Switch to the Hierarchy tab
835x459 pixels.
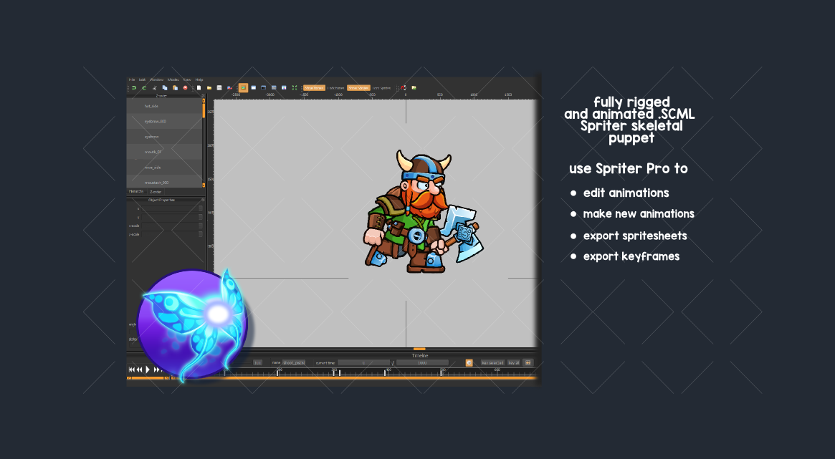click(136, 191)
